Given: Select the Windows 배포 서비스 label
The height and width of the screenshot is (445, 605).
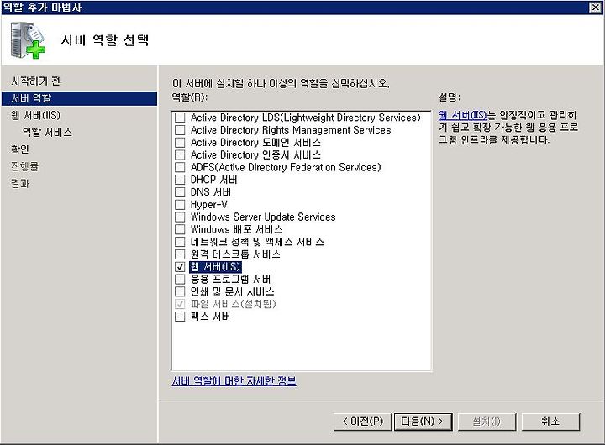Looking at the screenshot, I should [236, 229].
